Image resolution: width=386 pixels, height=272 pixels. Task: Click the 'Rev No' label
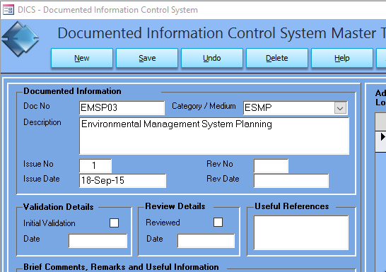[220, 164]
